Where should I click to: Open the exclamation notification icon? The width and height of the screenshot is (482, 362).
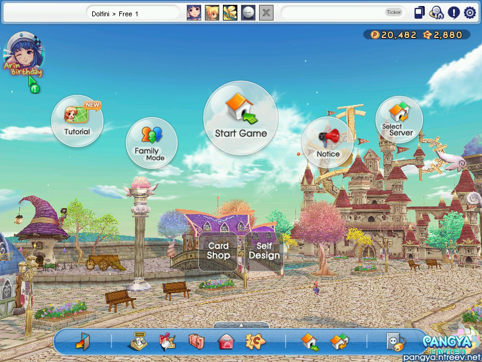click(454, 13)
